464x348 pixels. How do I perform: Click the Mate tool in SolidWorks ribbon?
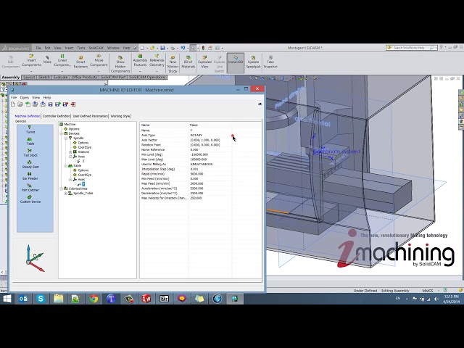click(47, 59)
